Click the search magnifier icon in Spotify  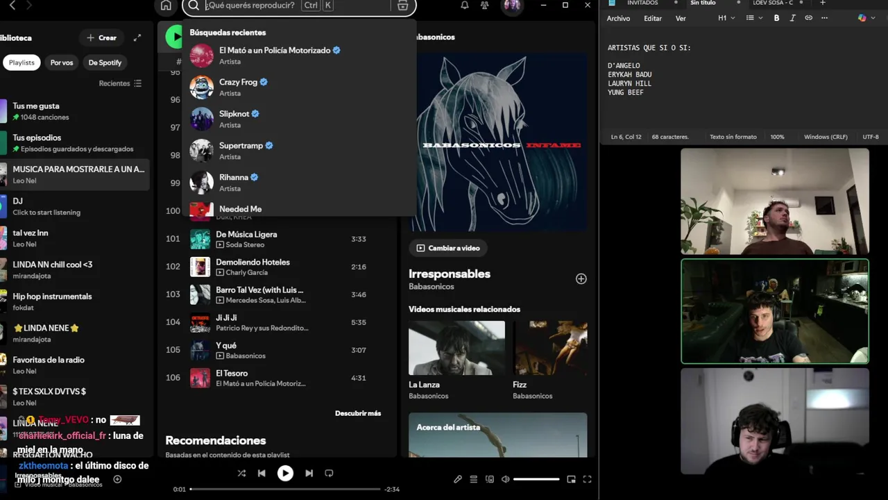click(194, 6)
